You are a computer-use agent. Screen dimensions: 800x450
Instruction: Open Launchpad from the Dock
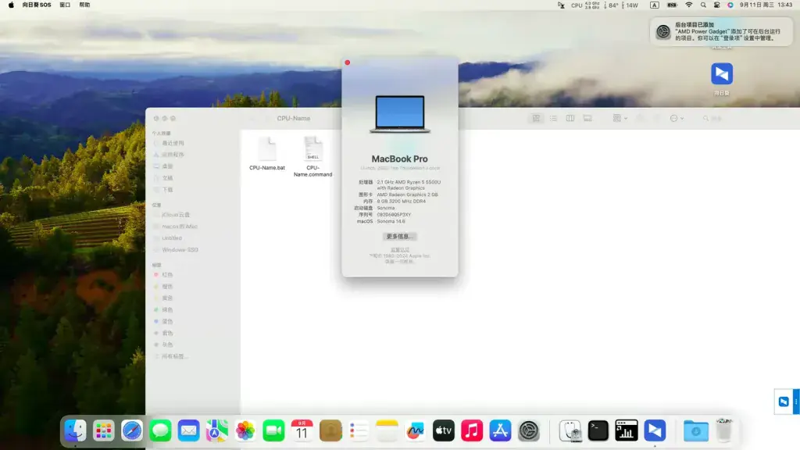104,430
